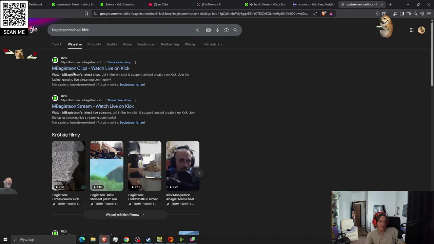
Task: Open the Windows Start menu
Action: click(5, 240)
